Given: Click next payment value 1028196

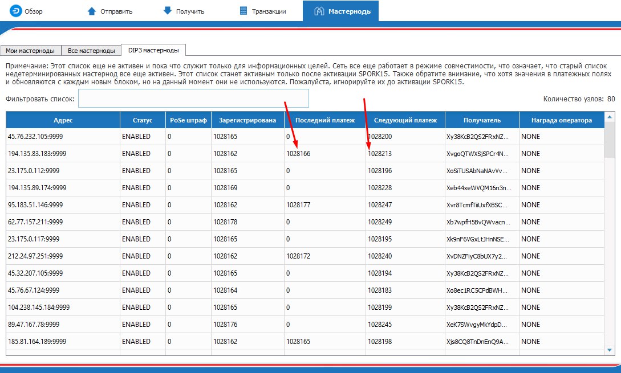Looking at the screenshot, I should tap(380, 170).
